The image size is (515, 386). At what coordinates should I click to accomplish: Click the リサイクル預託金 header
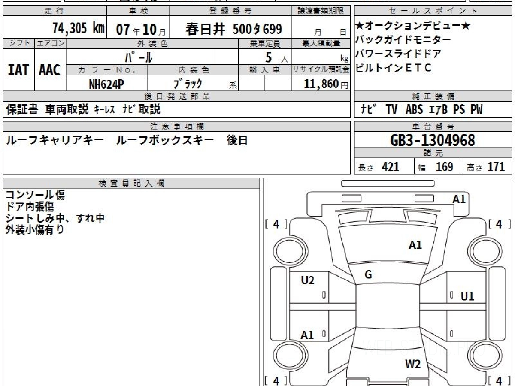click(321, 69)
